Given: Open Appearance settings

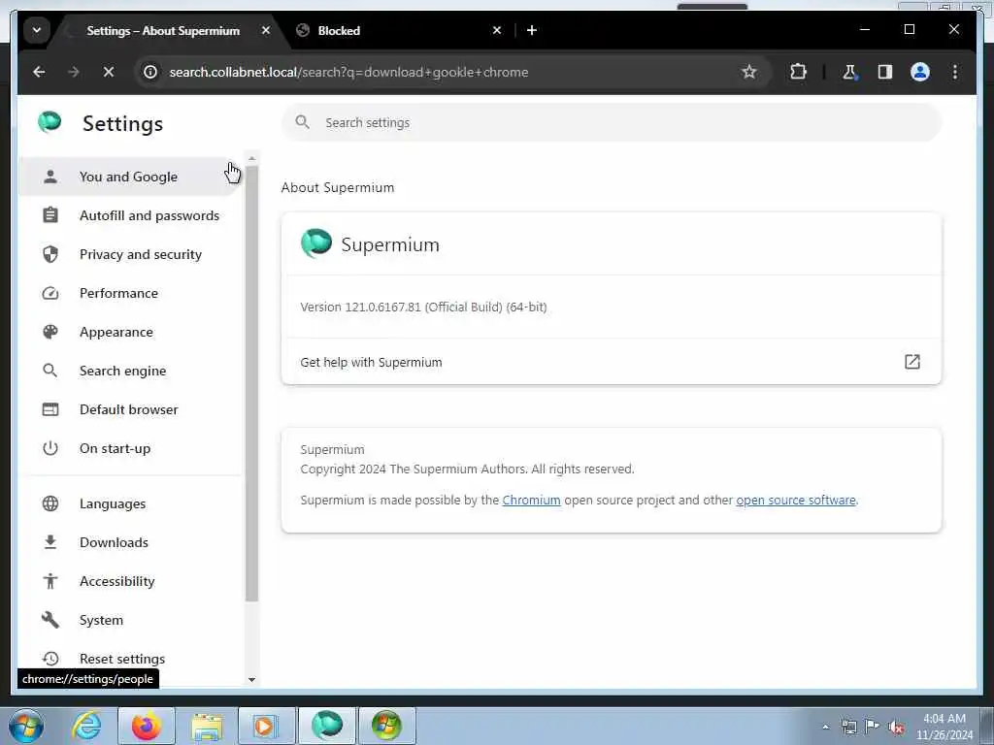Looking at the screenshot, I should click(x=132, y=332).
